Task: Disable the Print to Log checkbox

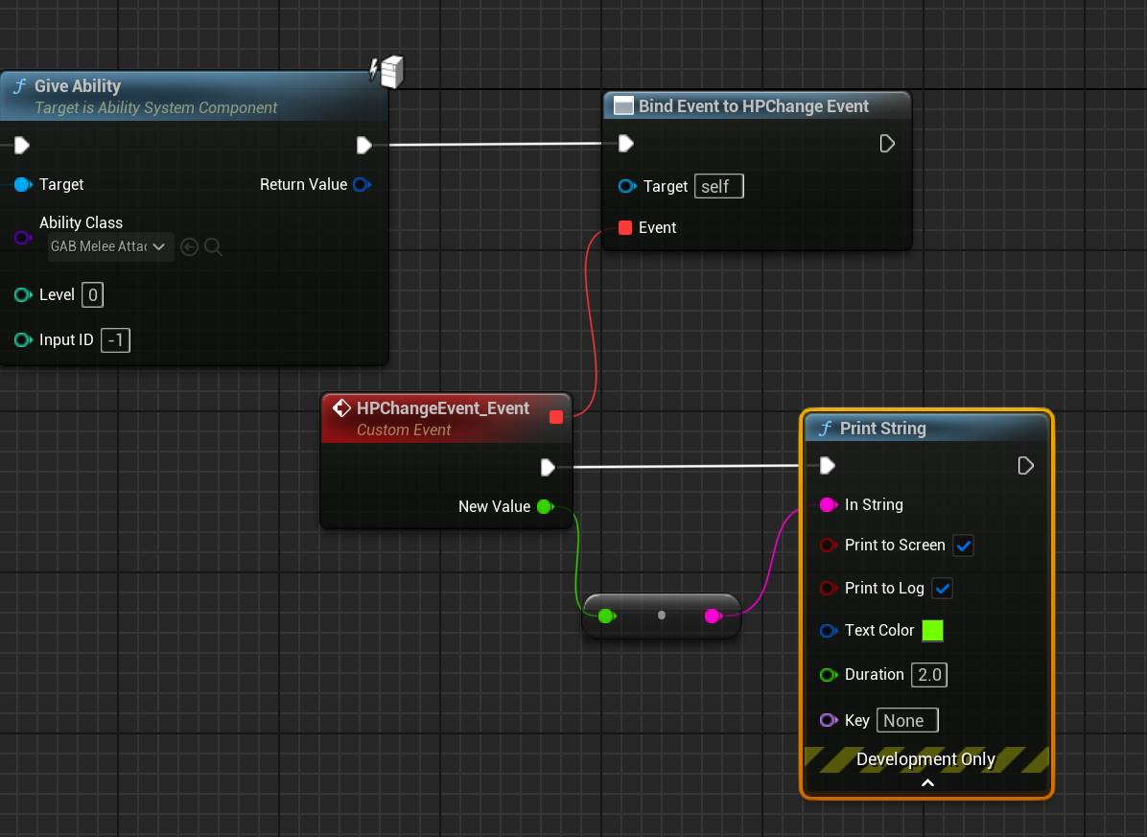Action: [942, 588]
